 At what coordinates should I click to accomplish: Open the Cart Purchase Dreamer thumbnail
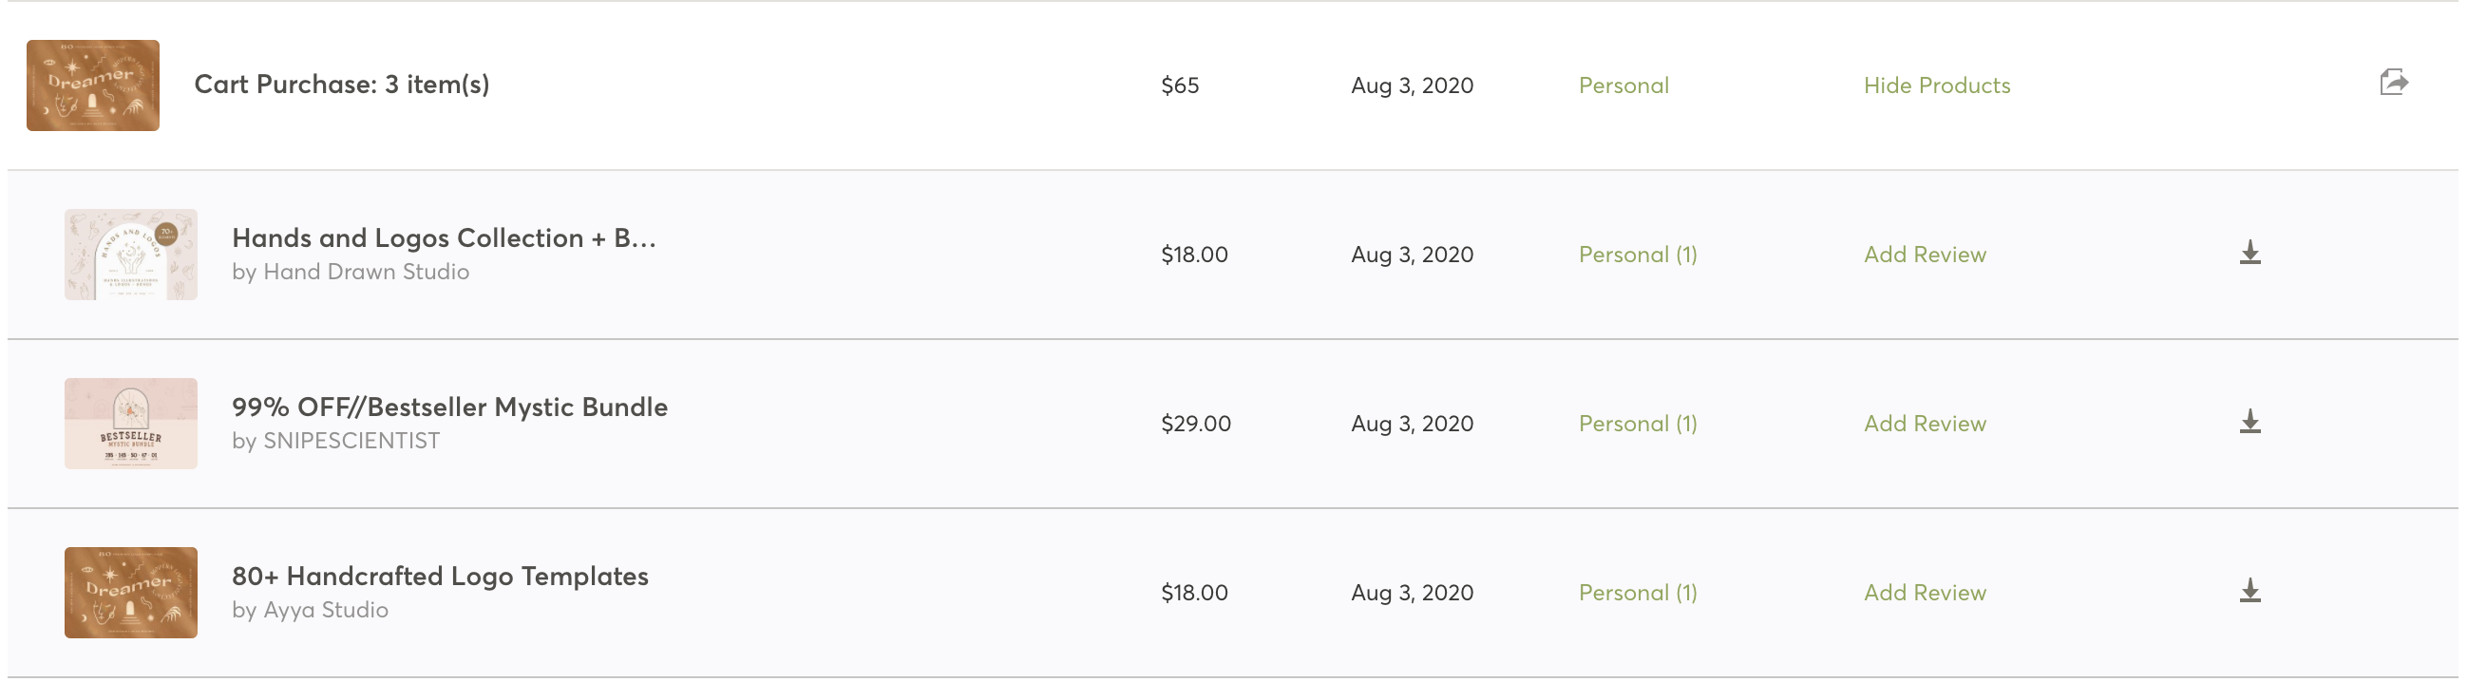[93, 85]
